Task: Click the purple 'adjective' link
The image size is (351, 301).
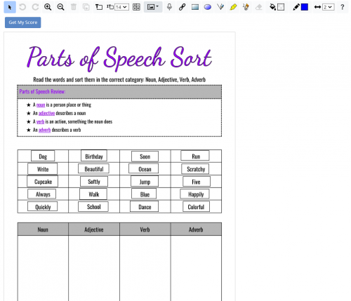Action: 46,113
